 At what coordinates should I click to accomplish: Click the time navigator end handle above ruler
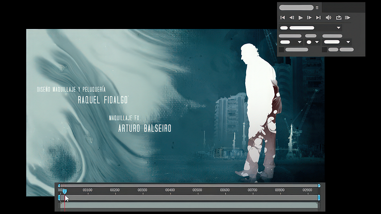[x=319, y=185]
